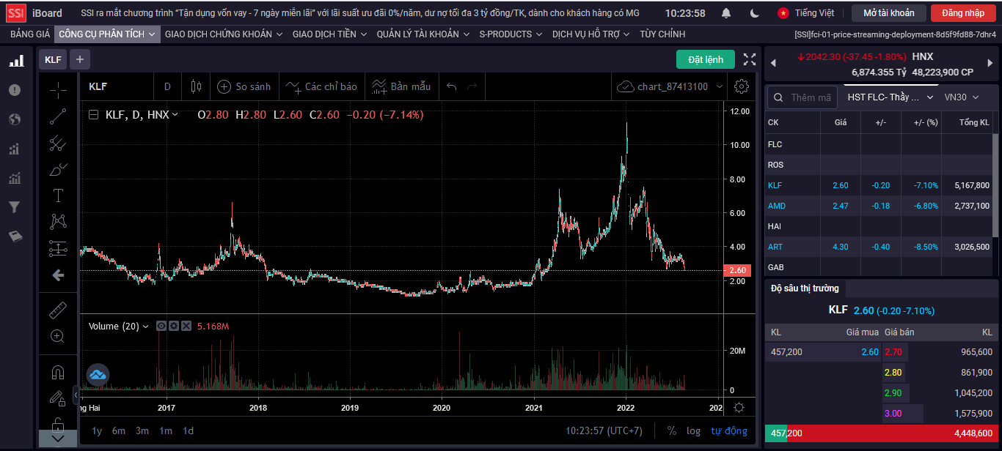Click the filter funnel icon in left sidebar
Image resolution: width=1002 pixels, height=451 pixels.
coord(14,207)
